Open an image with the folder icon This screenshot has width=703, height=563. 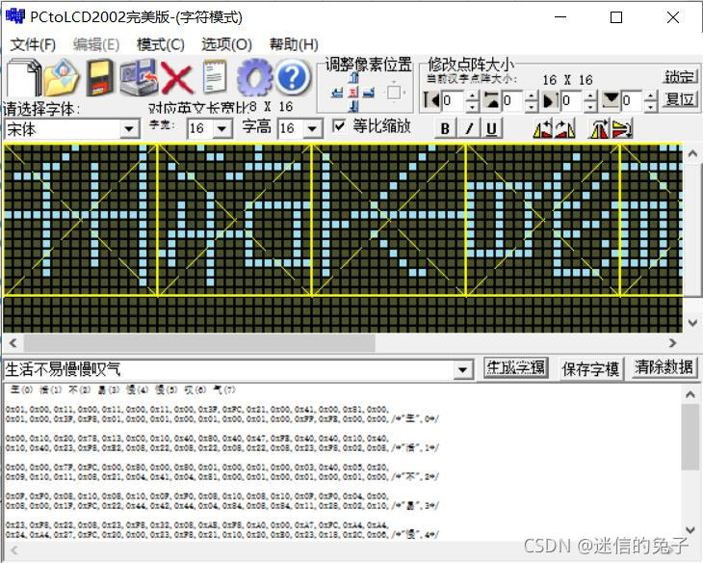coord(63,78)
